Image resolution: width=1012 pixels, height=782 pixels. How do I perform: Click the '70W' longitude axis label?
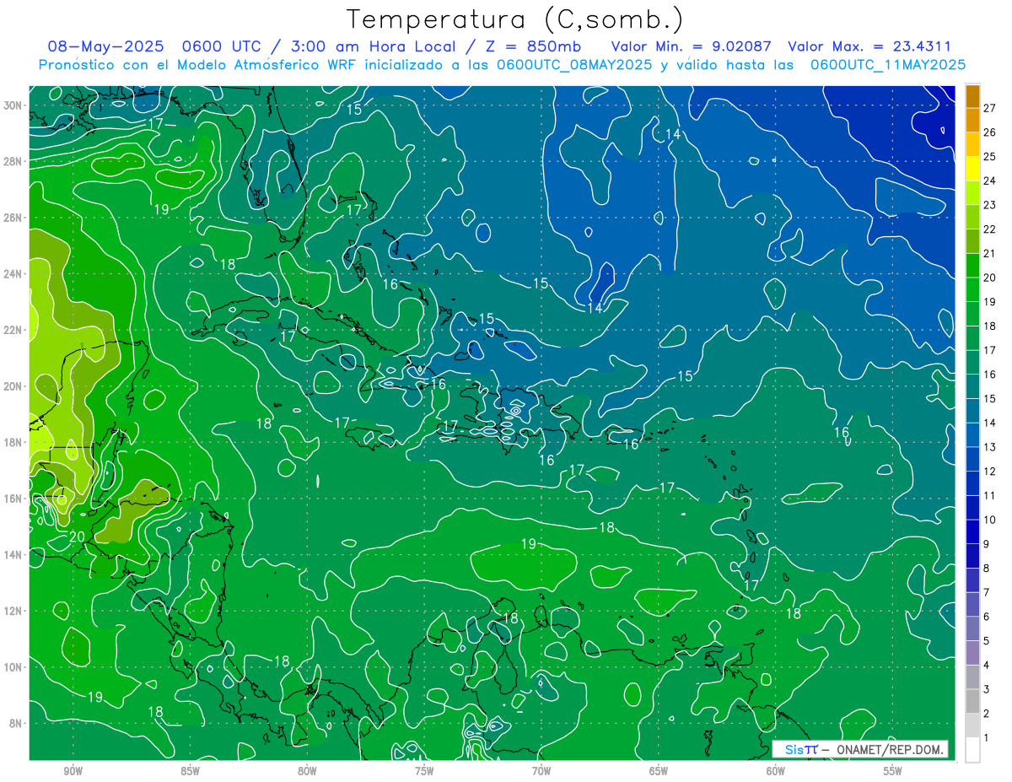(541, 771)
